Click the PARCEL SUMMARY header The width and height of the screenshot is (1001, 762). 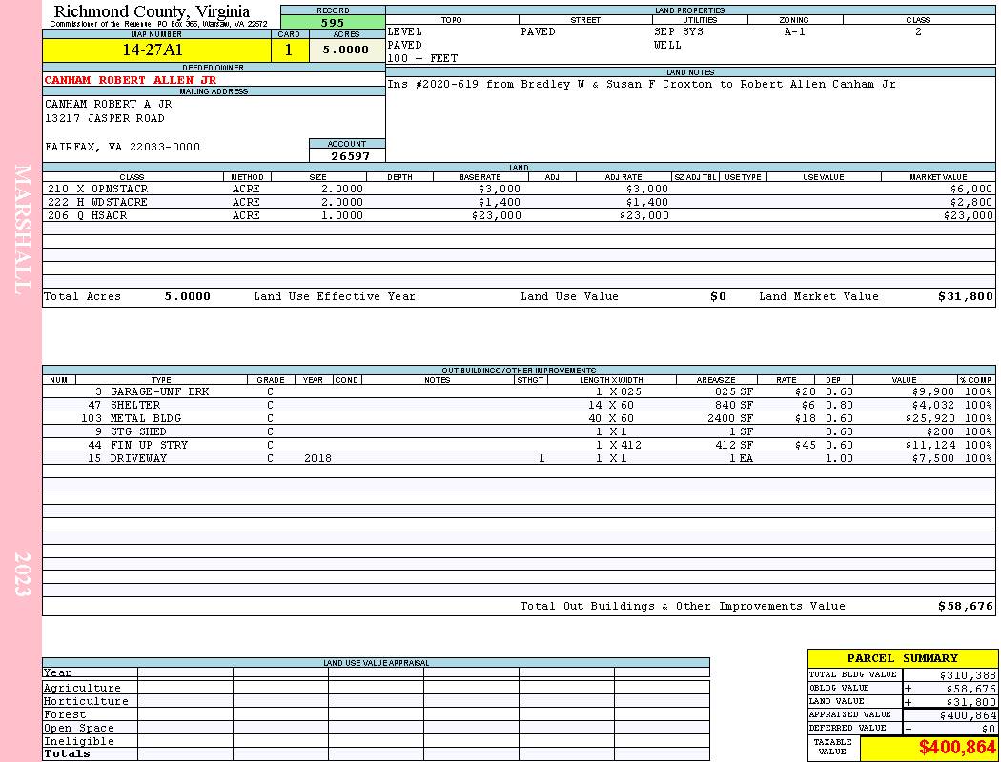tap(902, 659)
